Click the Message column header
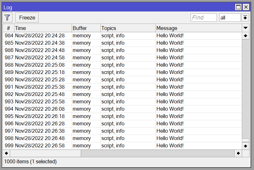 click(198, 28)
